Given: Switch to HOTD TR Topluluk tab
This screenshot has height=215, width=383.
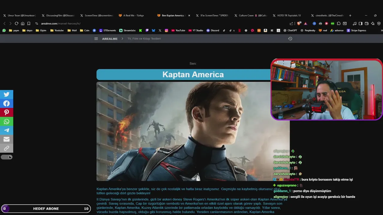Looking at the screenshot, I should [289, 16].
